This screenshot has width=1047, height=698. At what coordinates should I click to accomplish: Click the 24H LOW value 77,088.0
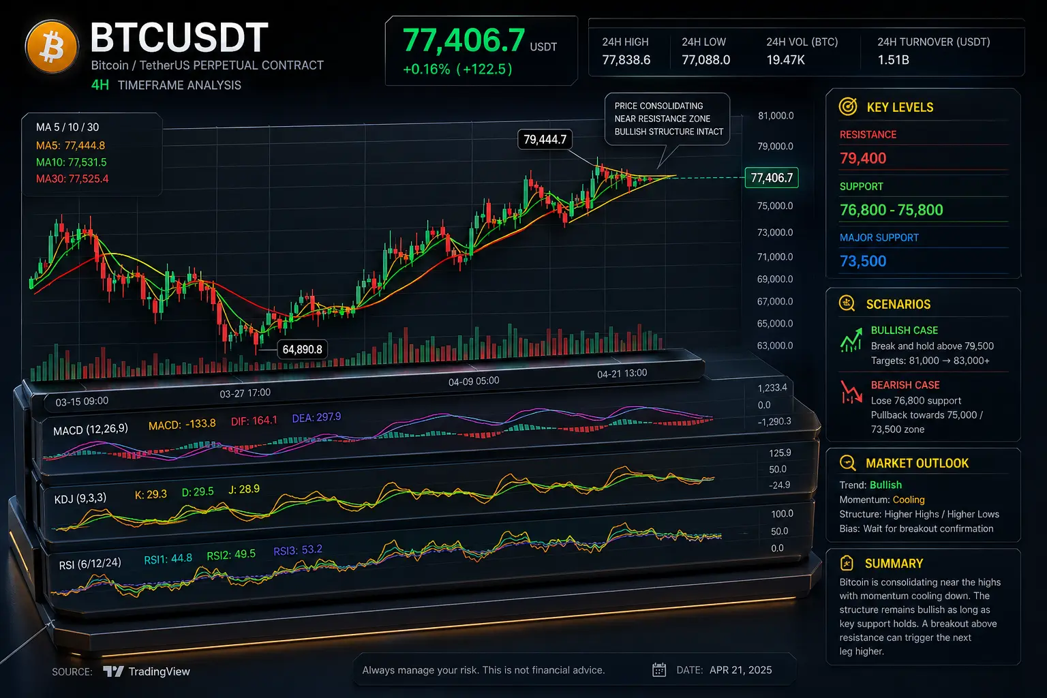tap(705, 60)
